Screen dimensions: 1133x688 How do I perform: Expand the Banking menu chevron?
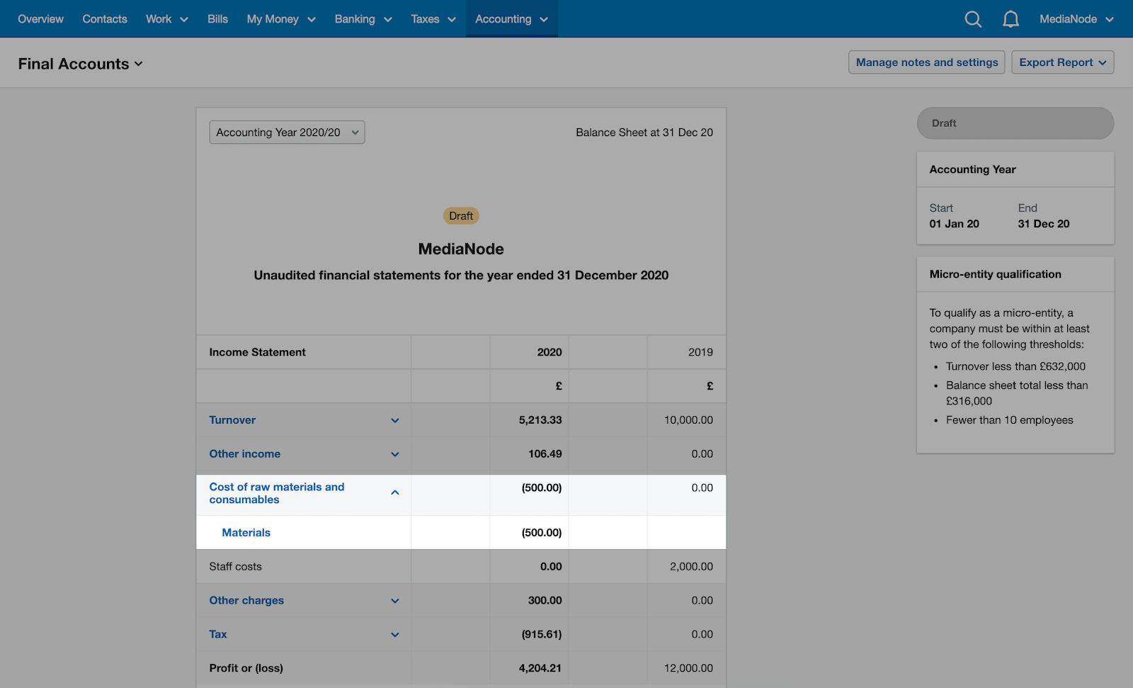[x=387, y=20]
